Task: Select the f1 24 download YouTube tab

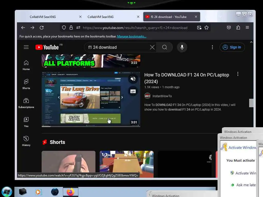Action: [x=168, y=17]
